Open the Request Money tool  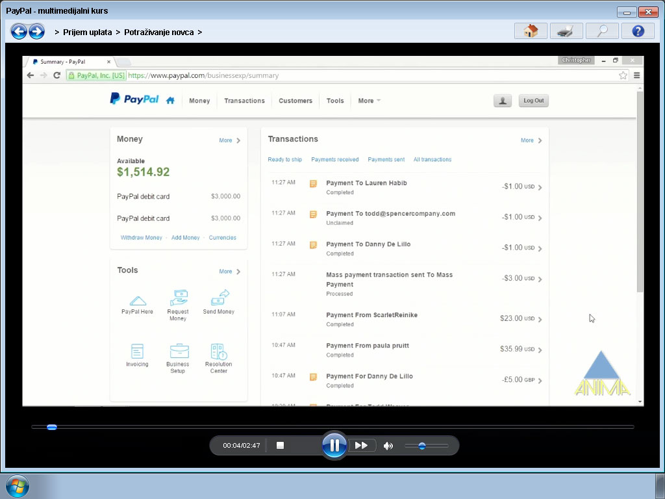tap(178, 304)
